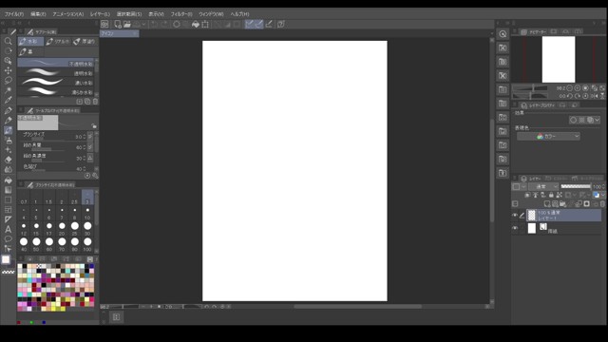The image size is (608, 342).
Task: Select the Eraser tool
Action: click(8, 160)
